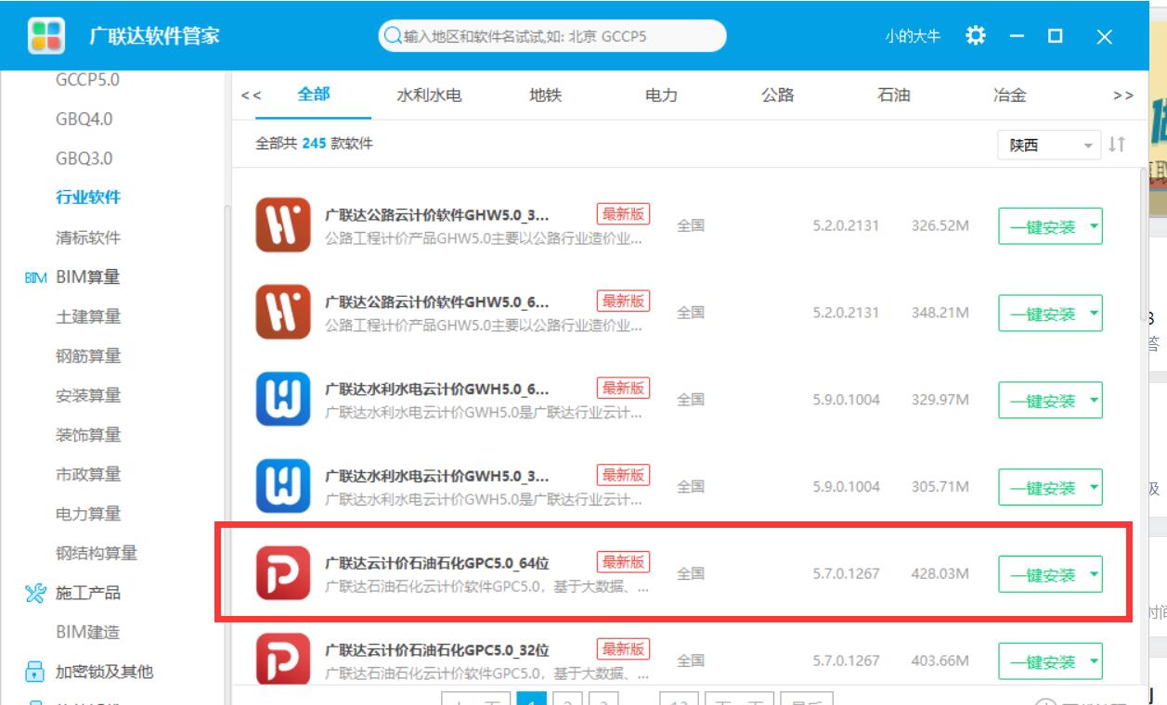1167x705 pixels.
Task: Select 清标软件 in the sidebar
Action: (88, 237)
